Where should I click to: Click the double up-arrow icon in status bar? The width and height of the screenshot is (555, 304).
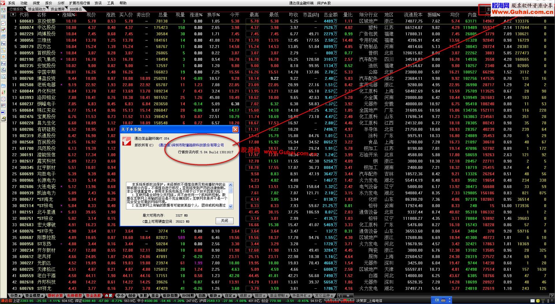tap(548, 301)
